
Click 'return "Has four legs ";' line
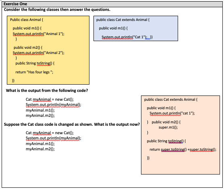coord(34,72)
